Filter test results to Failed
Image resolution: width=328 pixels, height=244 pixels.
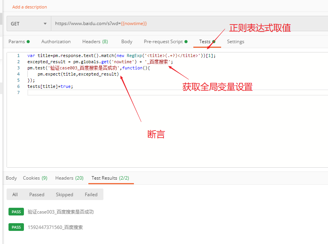91,195
